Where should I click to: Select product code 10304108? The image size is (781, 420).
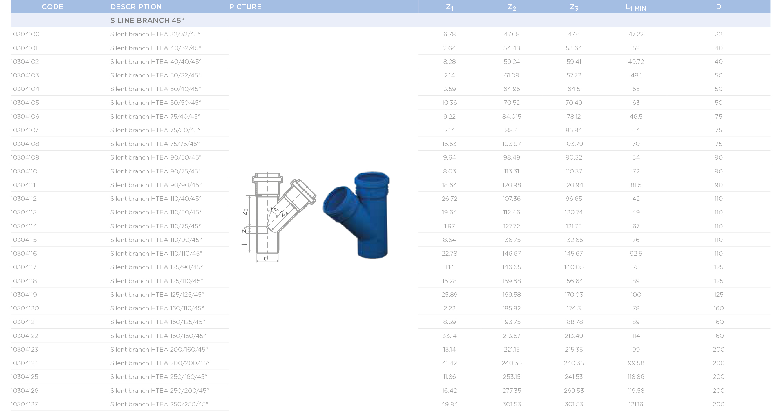click(x=25, y=144)
